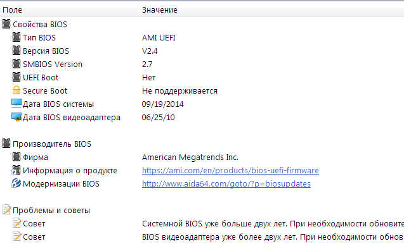
Task: Select the V2.4 version value
Action: click(x=150, y=51)
